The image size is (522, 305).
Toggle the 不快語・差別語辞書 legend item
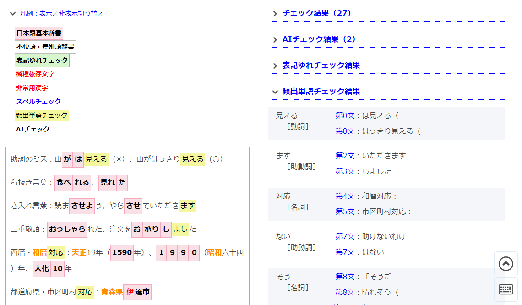coord(45,47)
